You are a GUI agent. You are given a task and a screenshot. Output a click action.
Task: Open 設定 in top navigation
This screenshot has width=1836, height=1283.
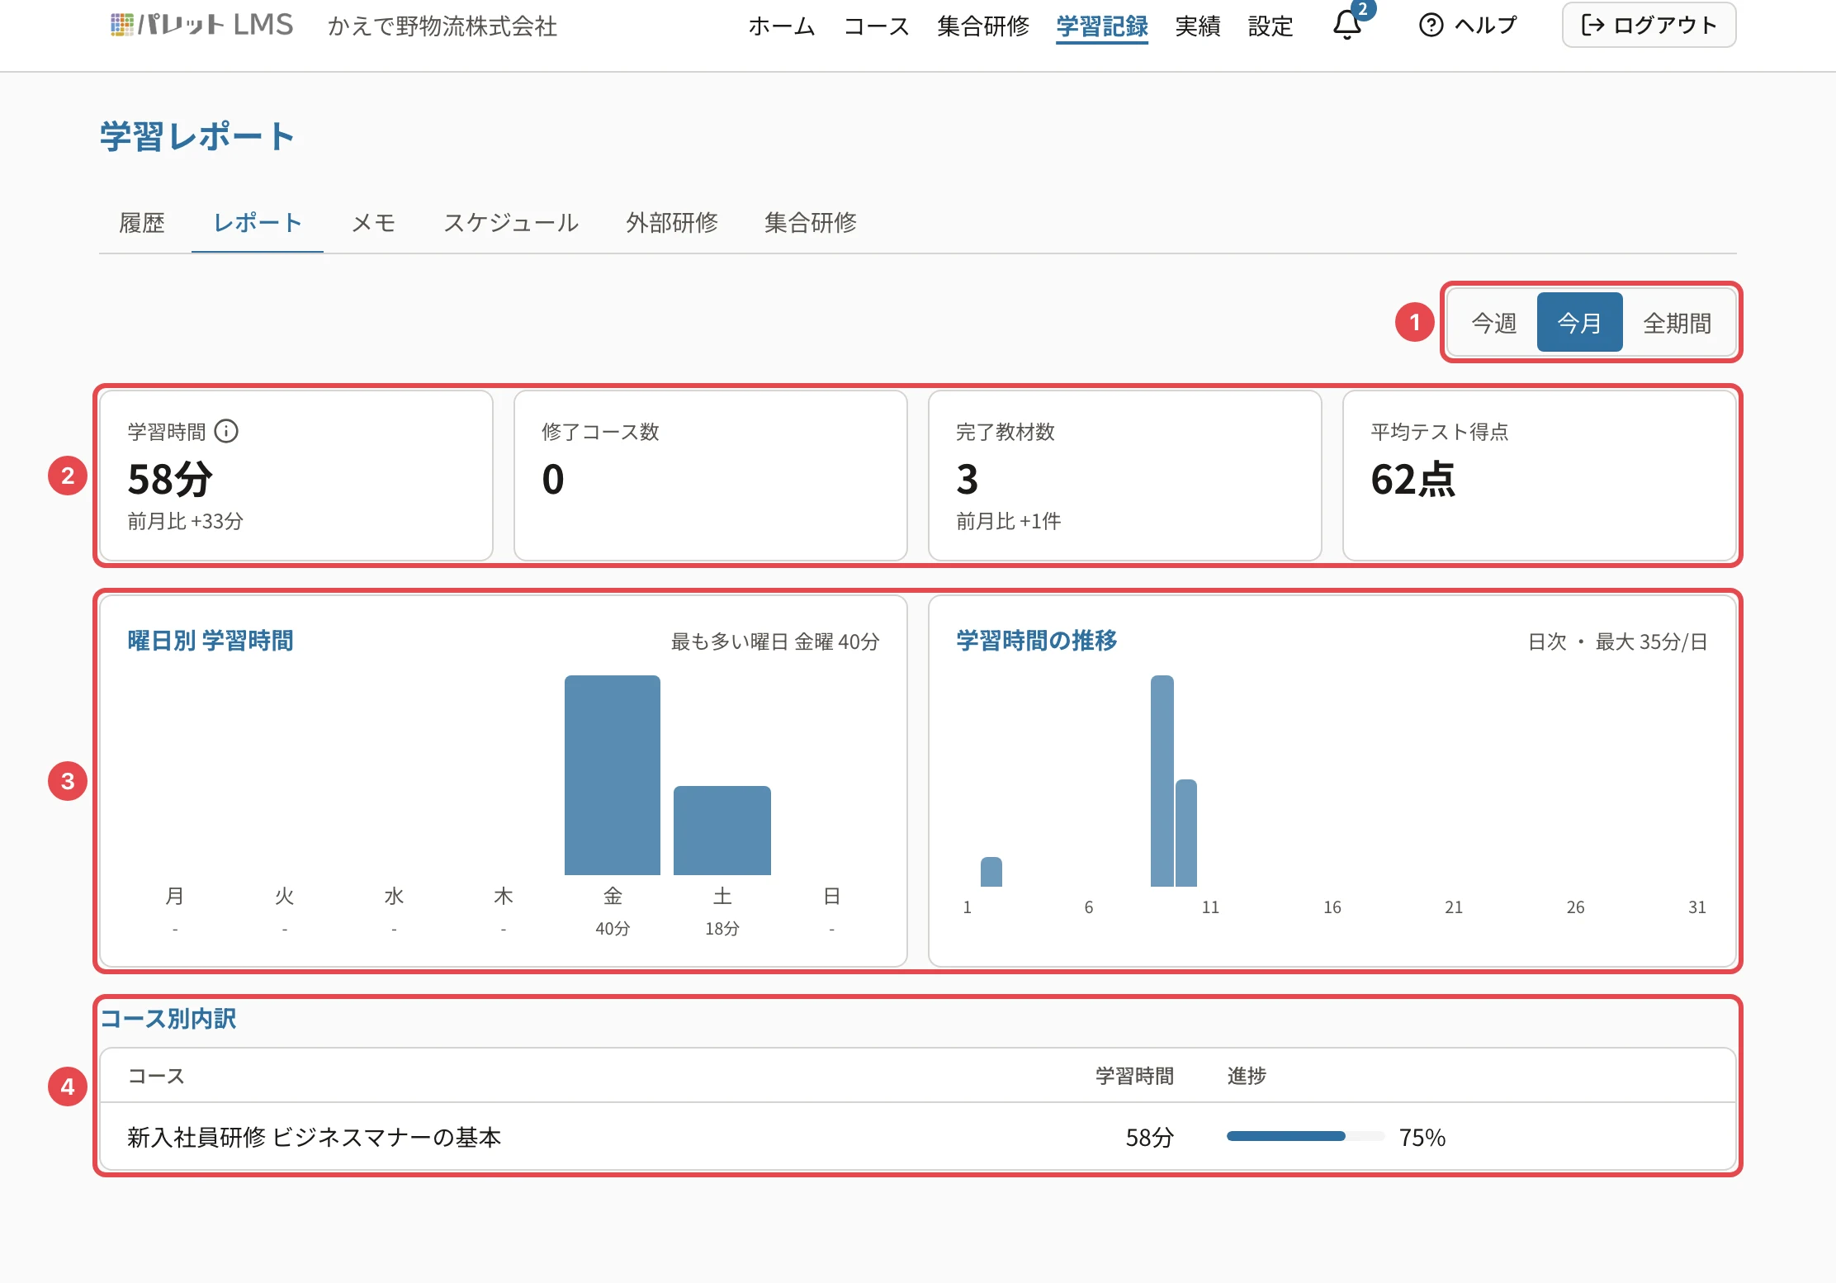click(x=1271, y=26)
